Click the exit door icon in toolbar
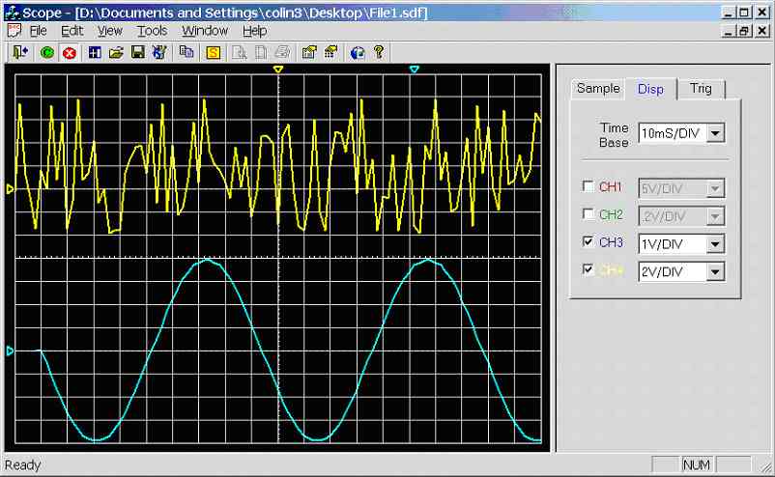Image resolution: width=775 pixels, height=477 pixels. pyautogui.click(x=19, y=52)
